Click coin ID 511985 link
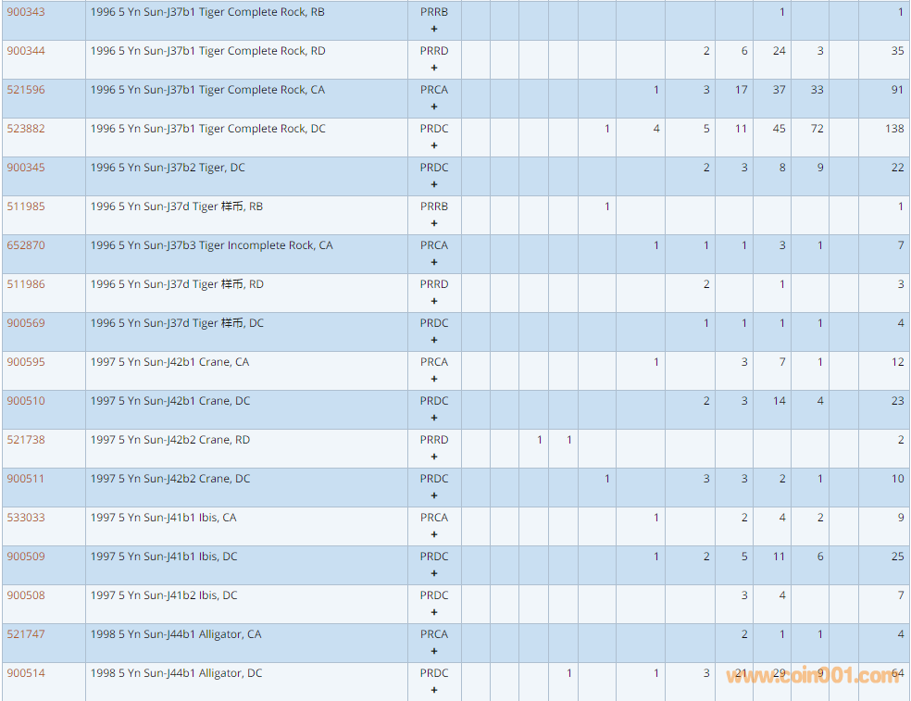Viewport: 911px width, 701px height. [x=26, y=207]
